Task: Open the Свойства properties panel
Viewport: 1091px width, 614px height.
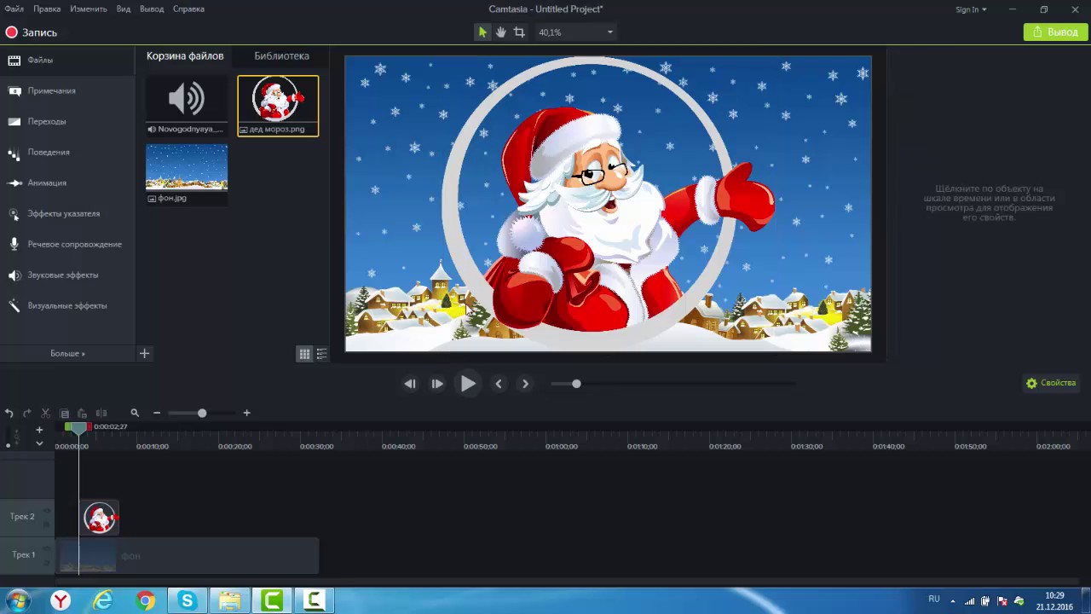Action: click(x=1052, y=383)
